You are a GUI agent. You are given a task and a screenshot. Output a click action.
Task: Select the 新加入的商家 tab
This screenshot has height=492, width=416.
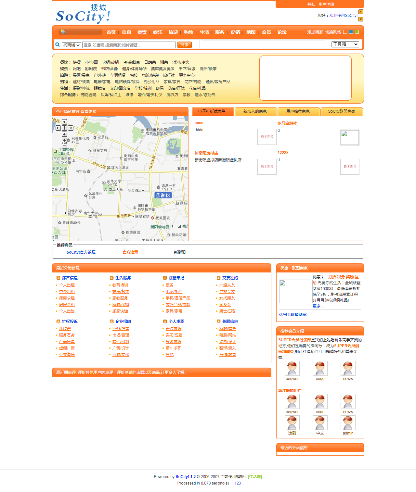(255, 111)
